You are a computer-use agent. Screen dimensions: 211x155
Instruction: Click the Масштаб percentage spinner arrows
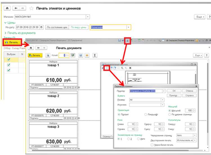pos(194,110)
